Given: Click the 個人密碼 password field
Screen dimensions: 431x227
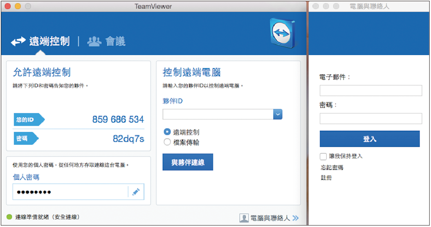Looking at the screenshot, I should click(x=70, y=192).
